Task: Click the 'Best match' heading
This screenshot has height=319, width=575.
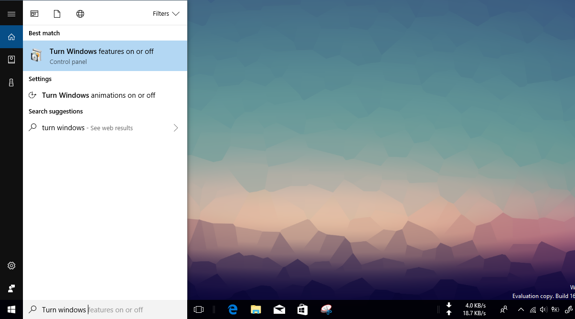Action: point(44,33)
